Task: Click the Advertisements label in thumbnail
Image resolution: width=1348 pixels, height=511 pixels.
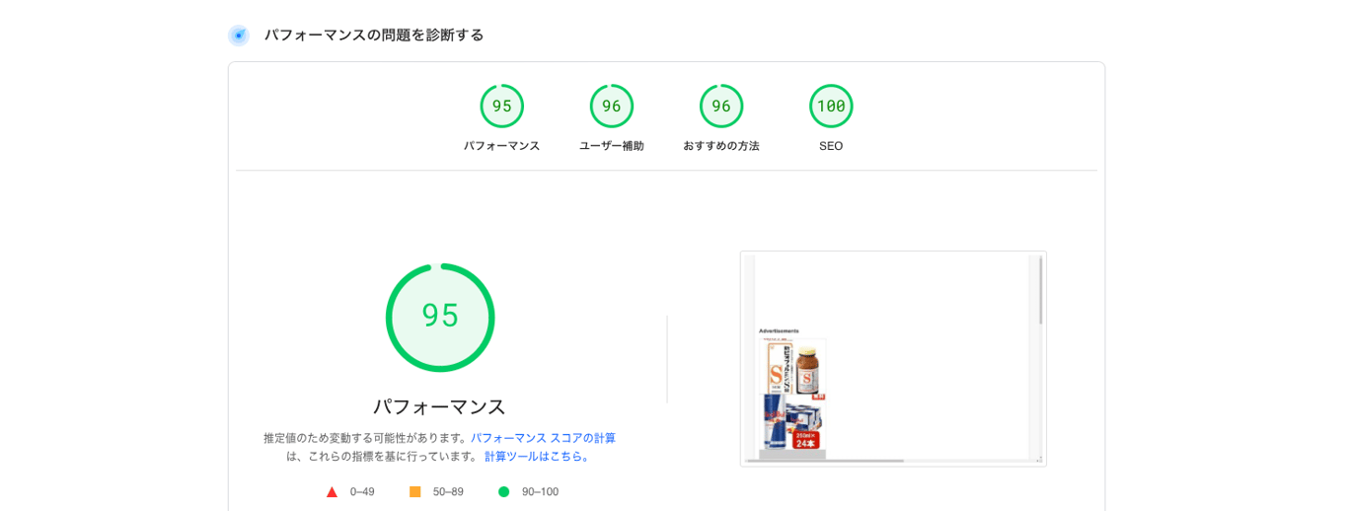Action: 779,331
